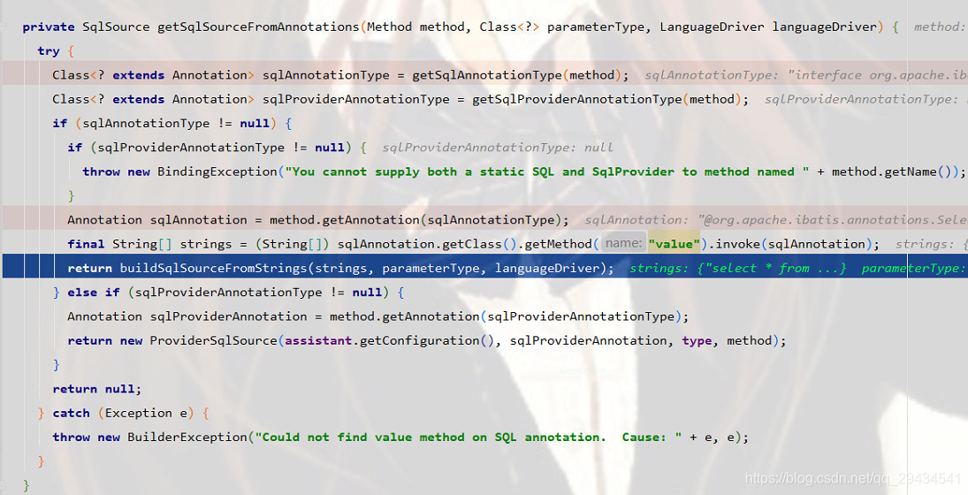968x495 pixels.
Task: Select the SqlSource return type
Action: coord(116,27)
